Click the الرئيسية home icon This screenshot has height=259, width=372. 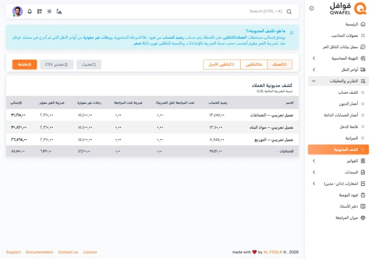pyautogui.click(x=363, y=24)
